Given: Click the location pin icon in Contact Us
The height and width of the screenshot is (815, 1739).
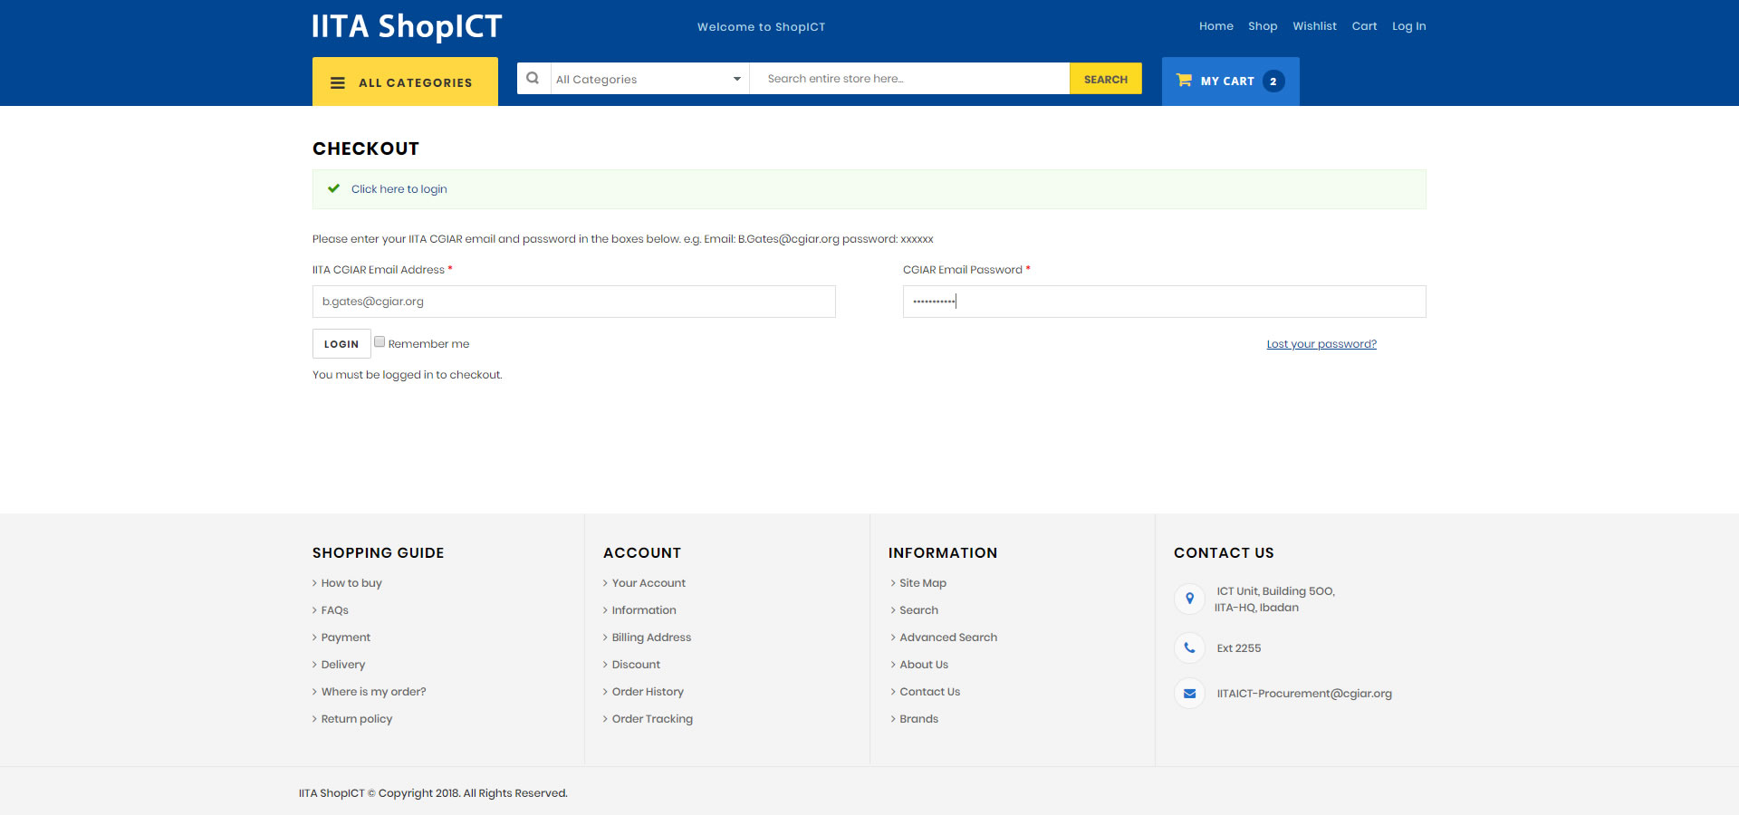Looking at the screenshot, I should [x=1189, y=599].
